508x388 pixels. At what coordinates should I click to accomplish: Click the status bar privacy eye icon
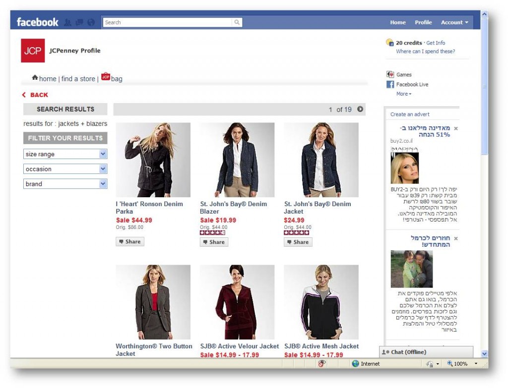point(321,363)
